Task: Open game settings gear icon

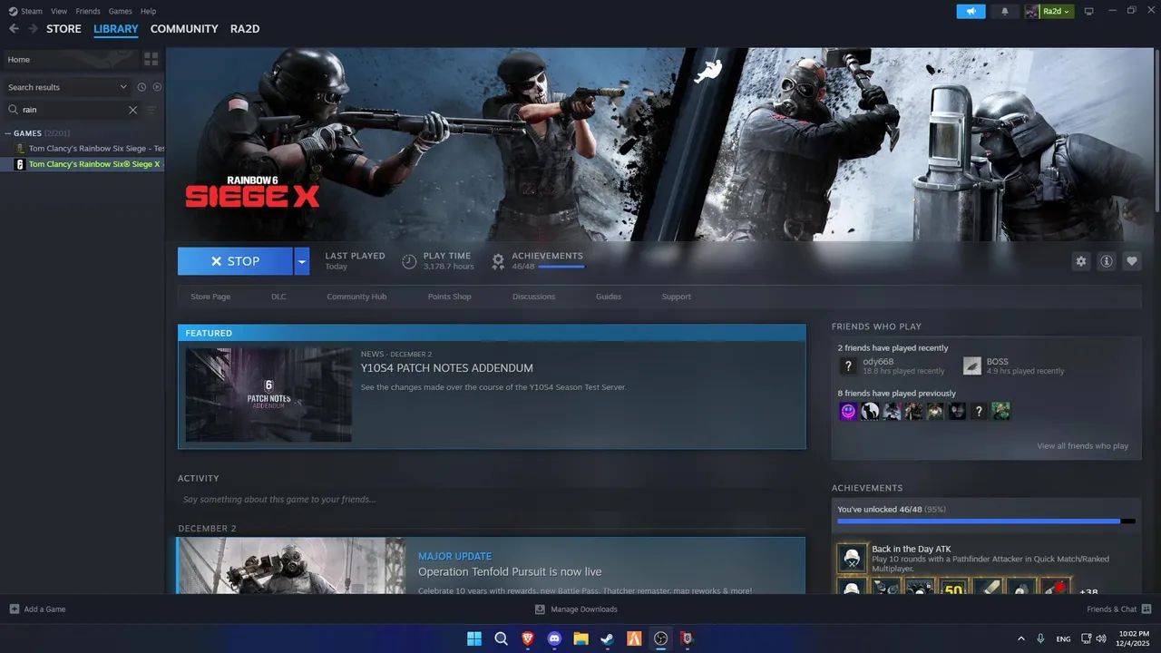Action: tap(1080, 261)
